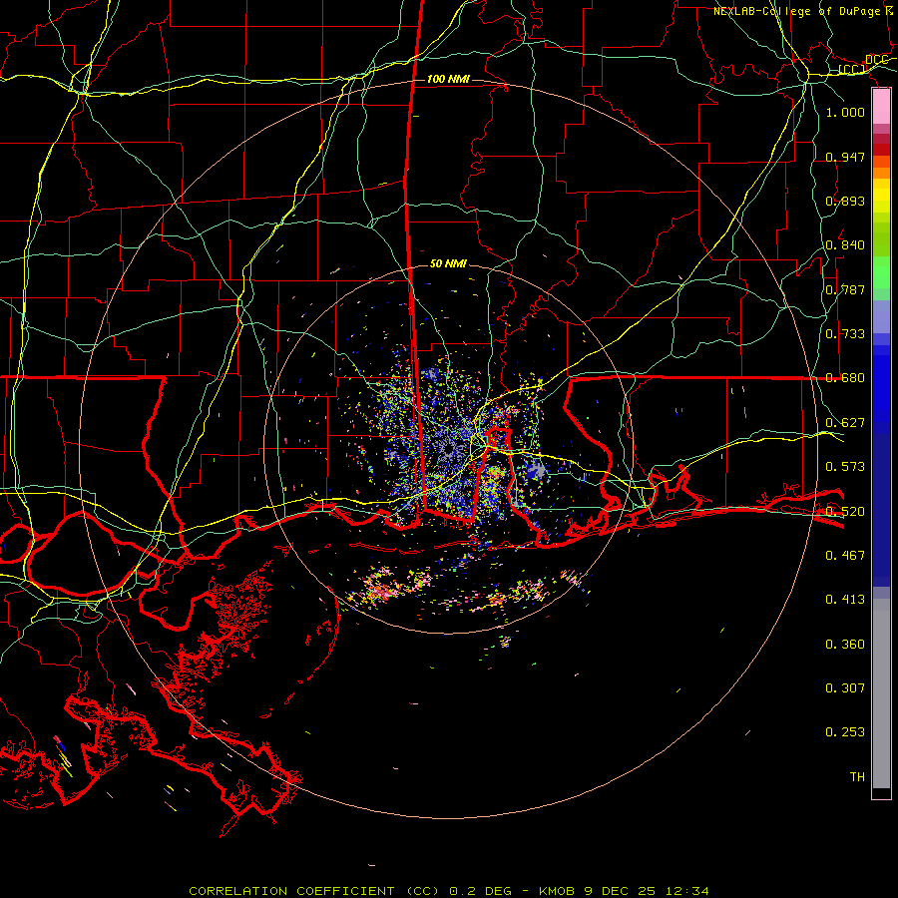Pick the lavender band near 0.733
The width and height of the screenshot is (898, 898).
(881, 316)
